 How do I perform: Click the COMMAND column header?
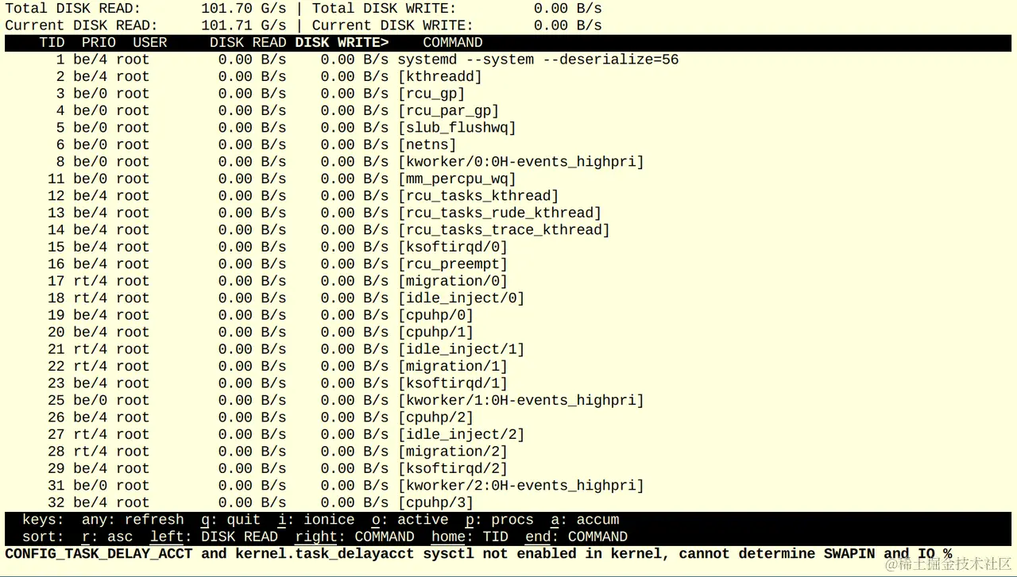(x=453, y=43)
